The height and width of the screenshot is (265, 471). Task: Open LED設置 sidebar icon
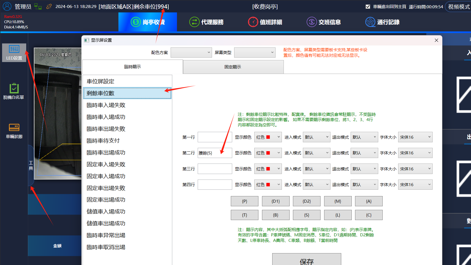pyautogui.click(x=14, y=53)
